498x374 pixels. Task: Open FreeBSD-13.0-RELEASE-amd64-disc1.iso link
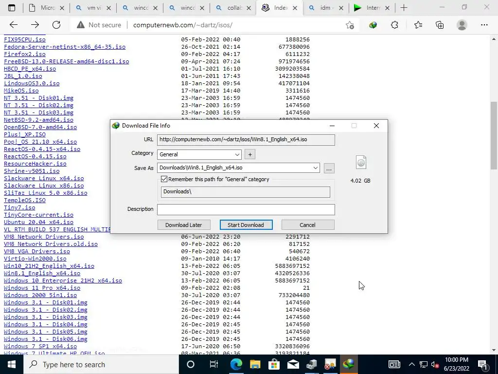pos(66,61)
